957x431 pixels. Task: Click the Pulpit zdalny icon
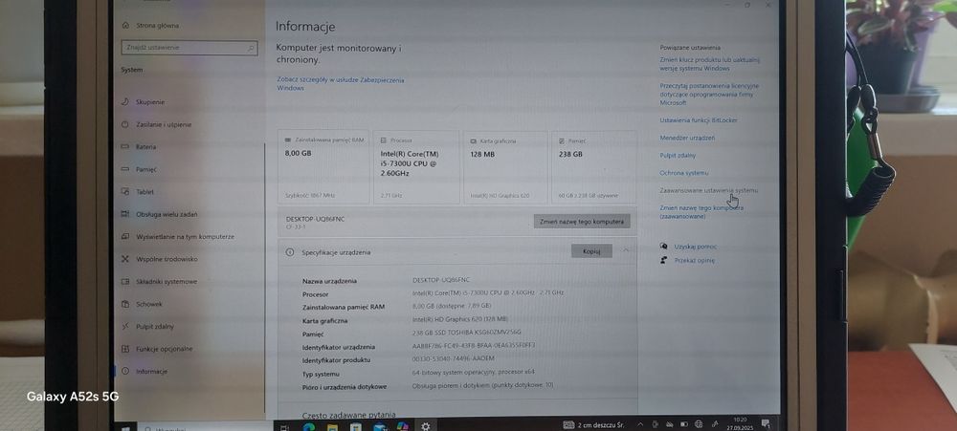click(125, 326)
